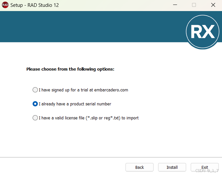This screenshot has height=175, width=222.
Task: Close the Setup - RAD Studio 12 window
Action: pos(213,5)
